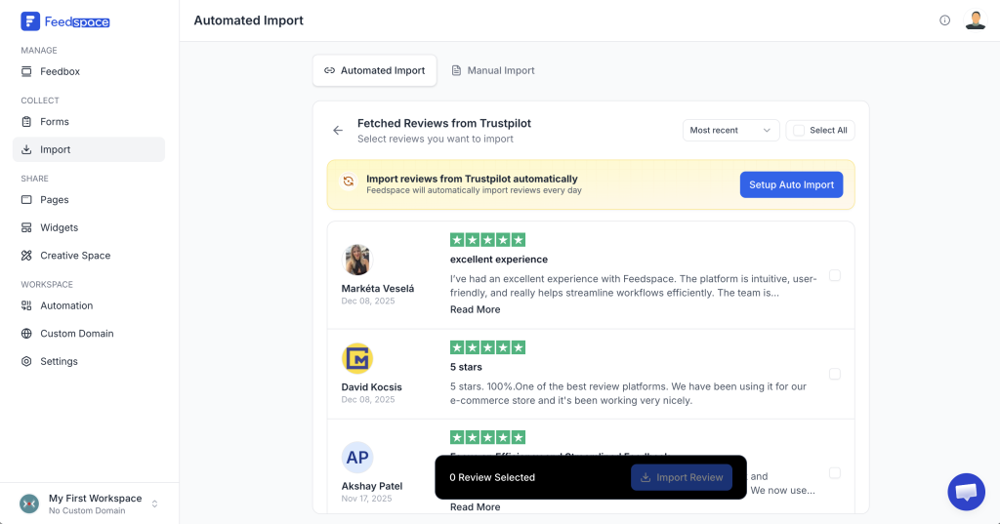The width and height of the screenshot is (1000, 524).
Task: Open the chat support bubble
Action: [966, 492]
